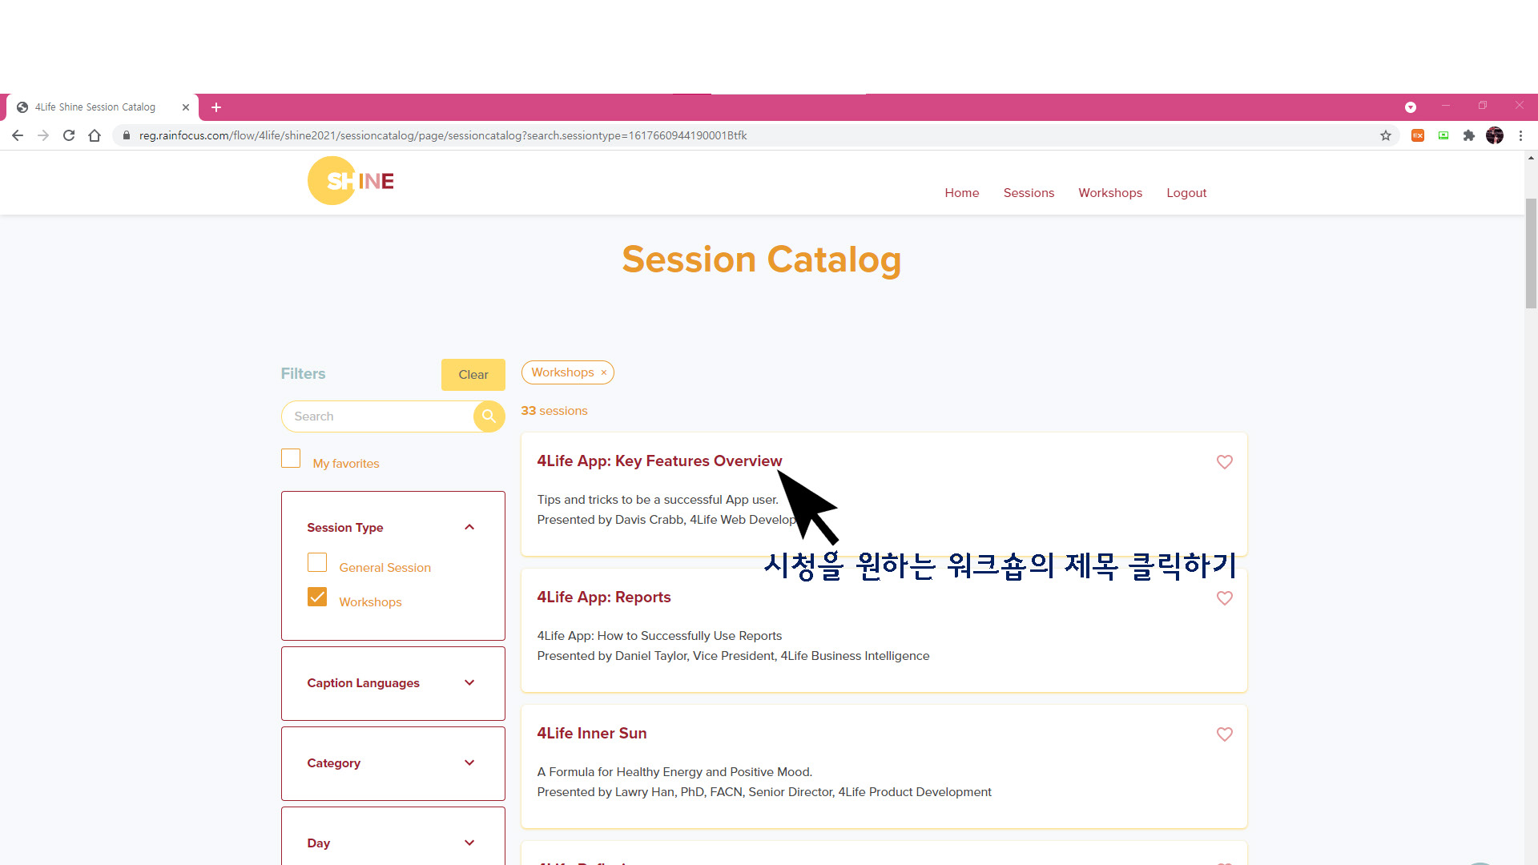The height and width of the screenshot is (865, 1538).
Task: Click 'A Formula for Healthy Energy' description
Action: [x=674, y=772]
